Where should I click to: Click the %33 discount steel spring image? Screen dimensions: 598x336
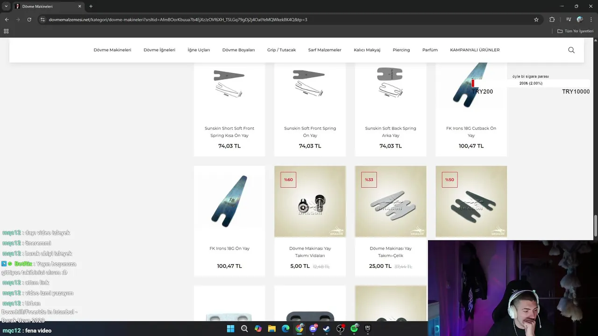click(391, 201)
